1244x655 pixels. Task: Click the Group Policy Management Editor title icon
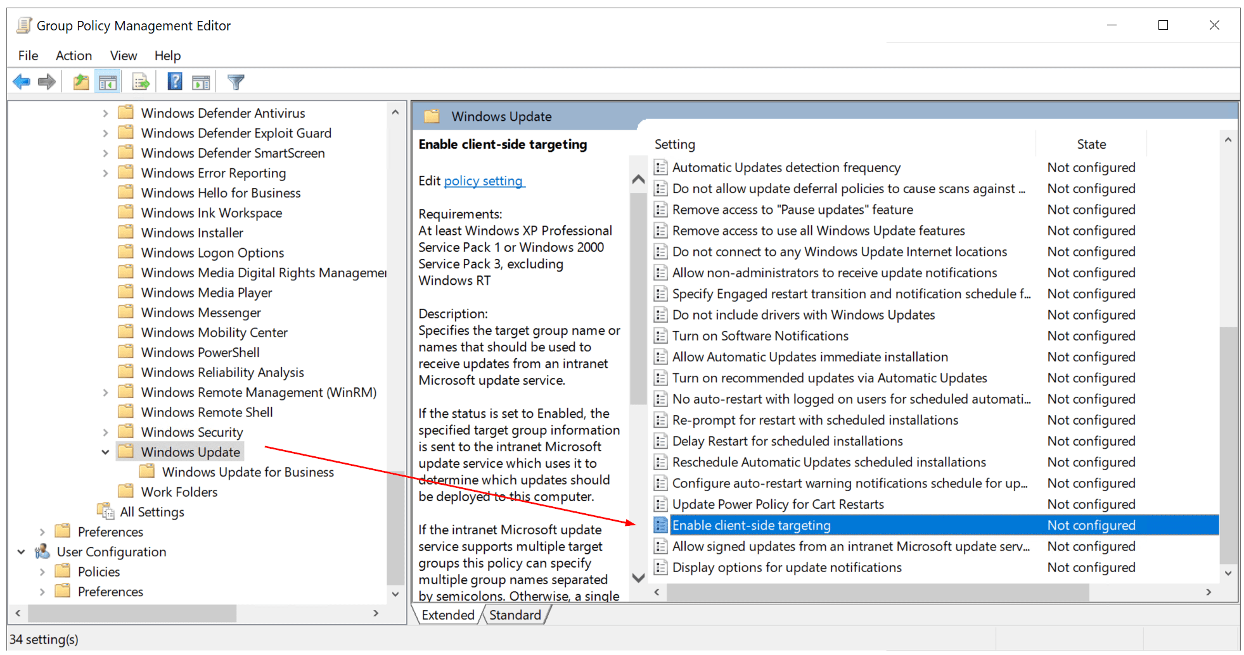coord(24,25)
